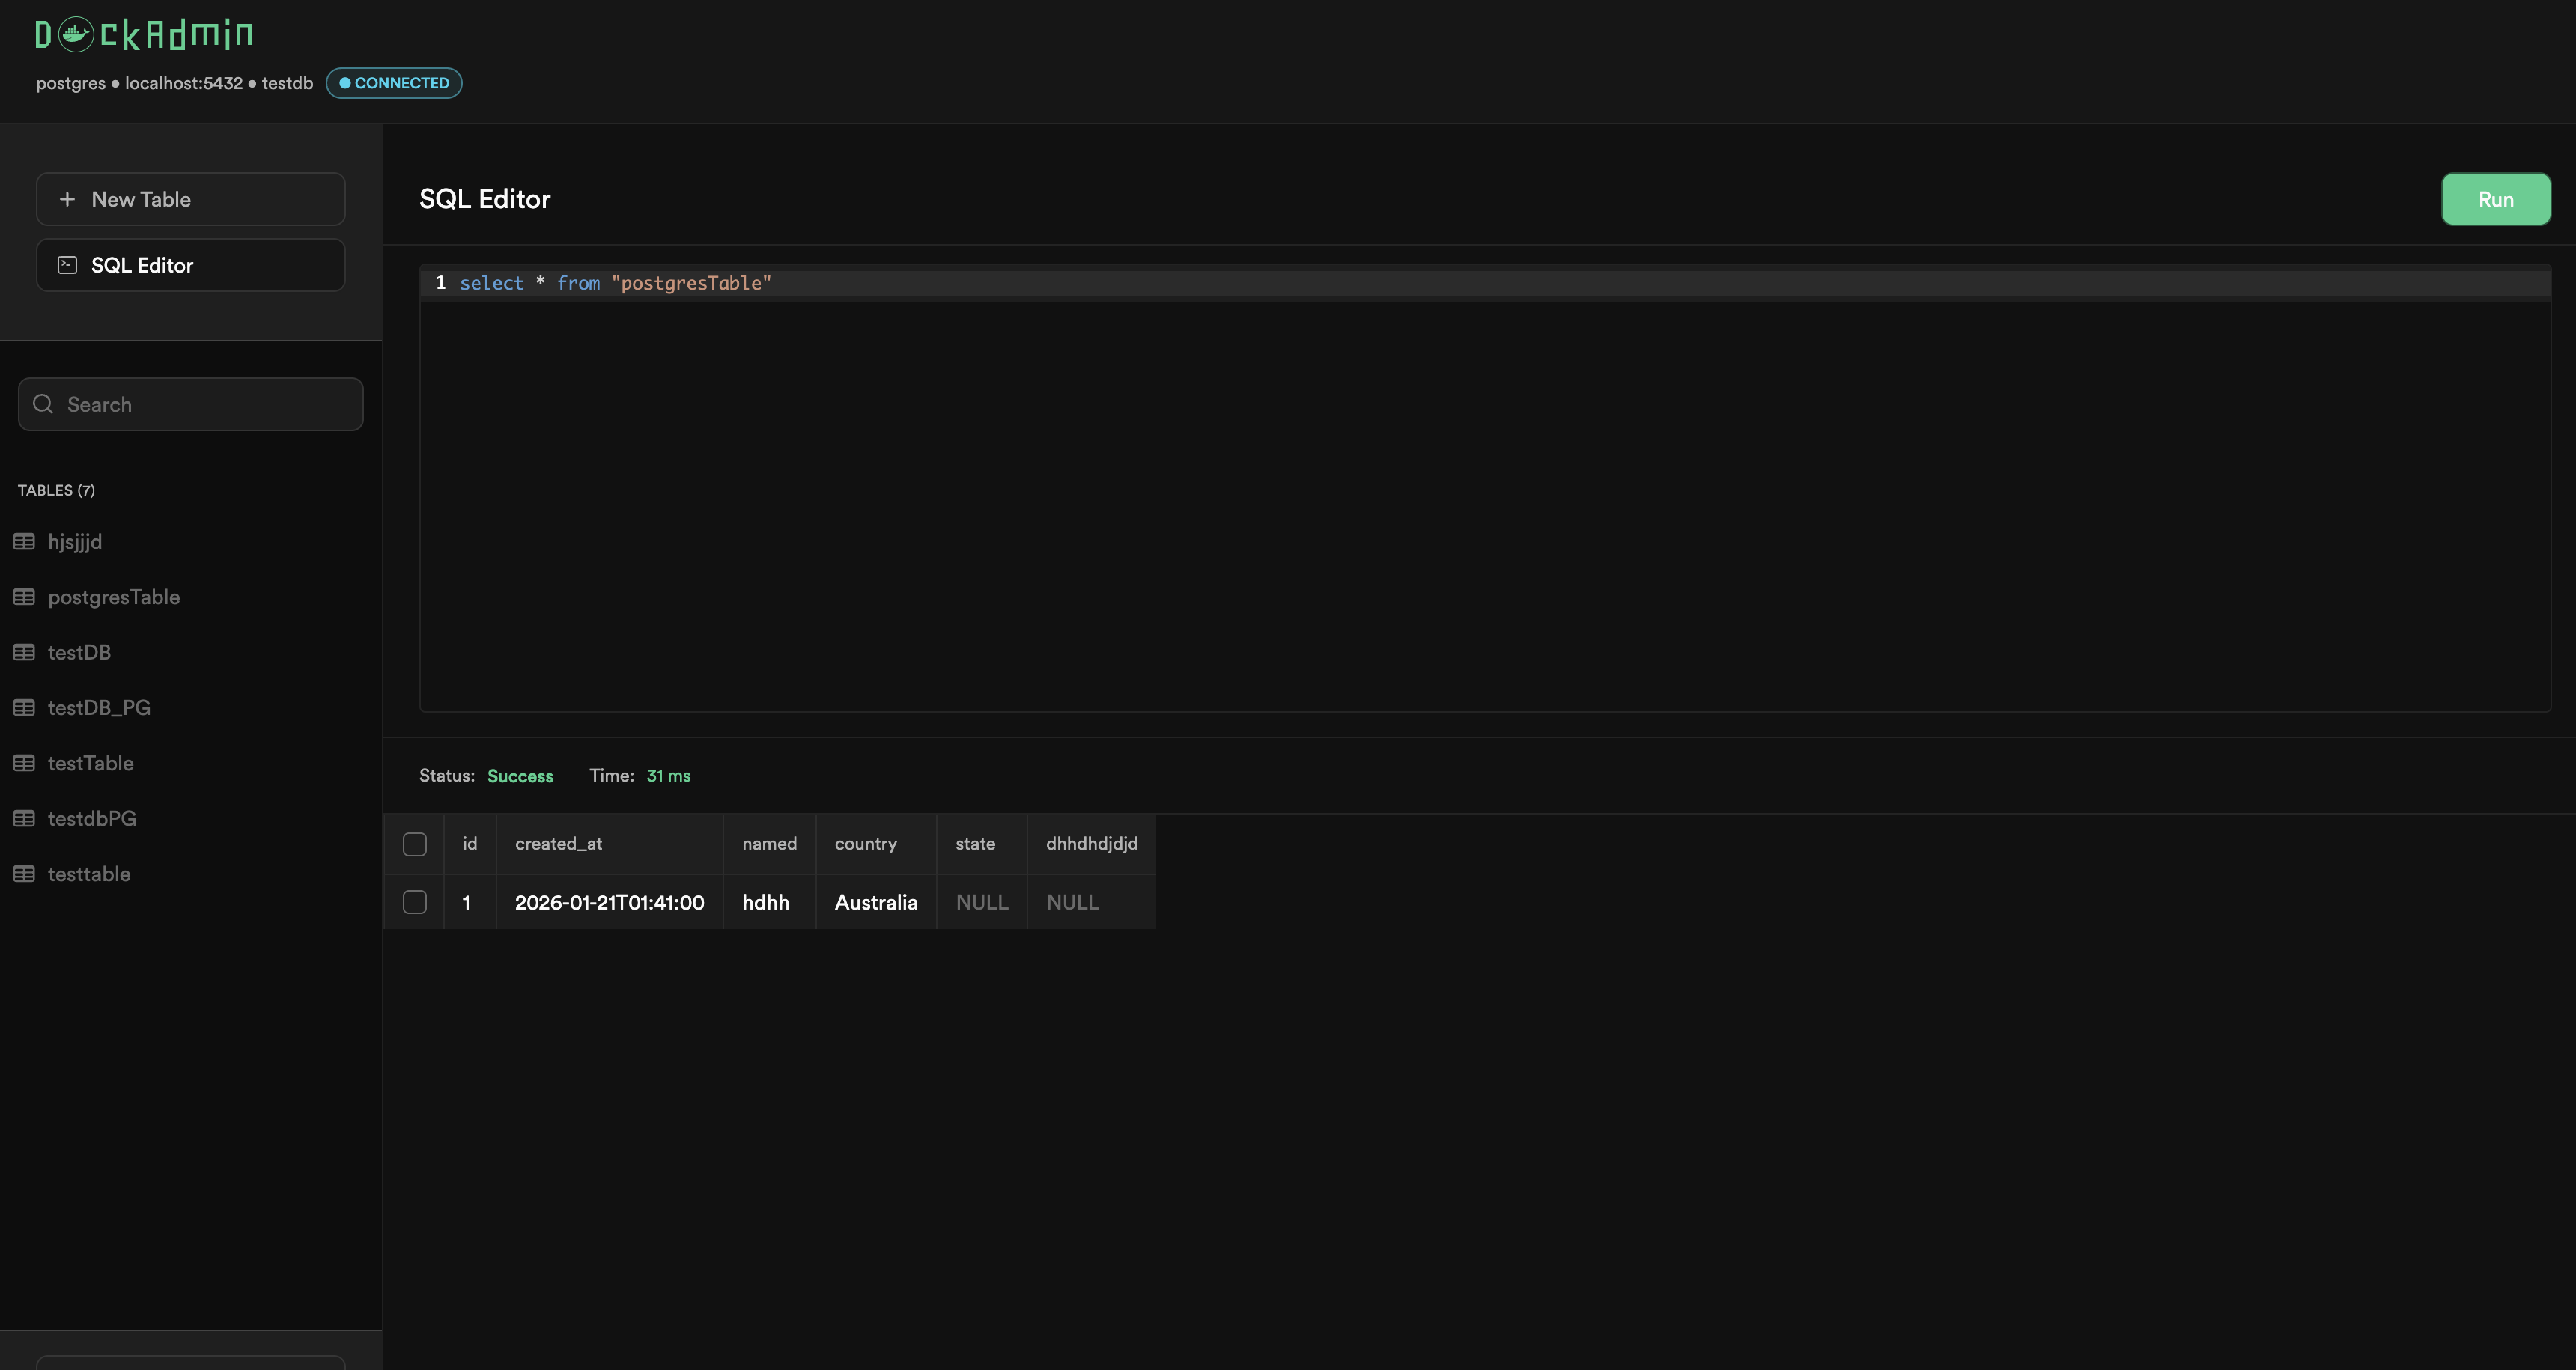2576x1370 pixels.
Task: Open the lowercase testtable table
Action: (89, 874)
